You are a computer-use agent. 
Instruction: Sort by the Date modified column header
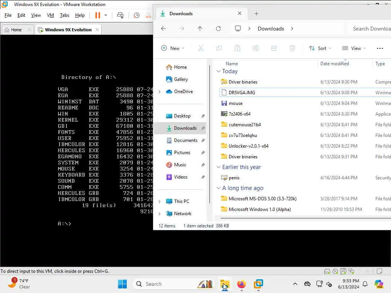coord(334,64)
